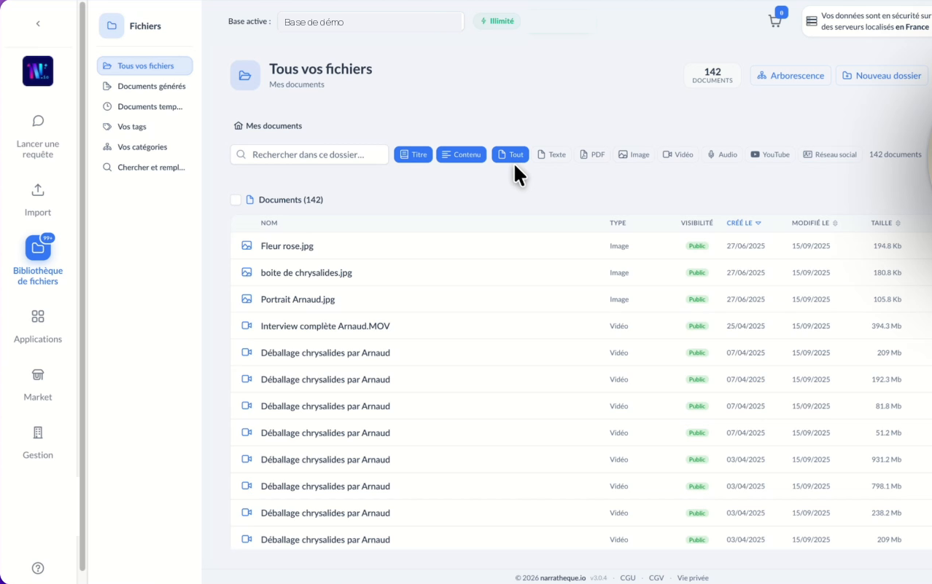Screen dimensions: 932x584
Task: Open the Gestion building icon
Action: click(38, 433)
